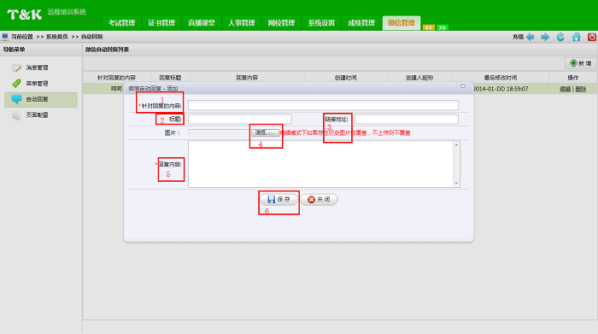598x334 pixels.
Task: Click the 新增 button with the plus icon
Action: [x=580, y=63]
